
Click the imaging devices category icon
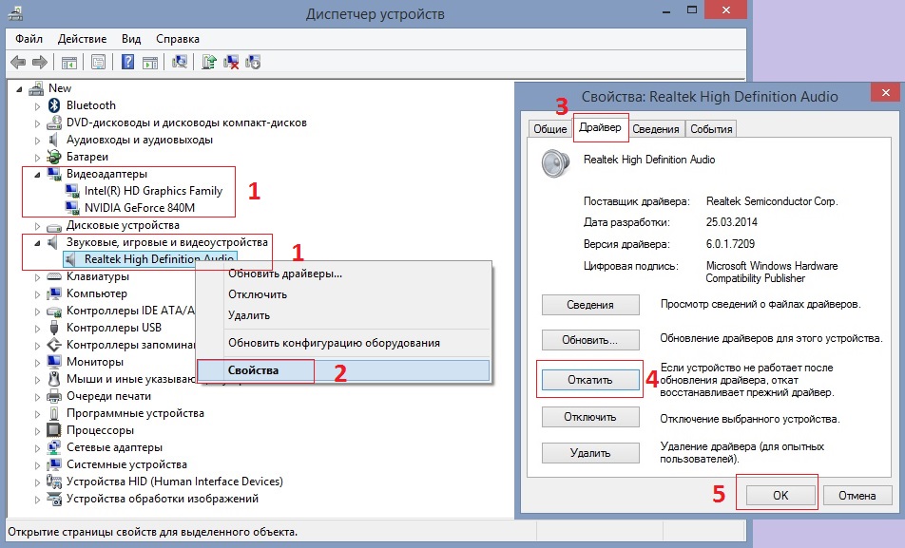[54, 499]
